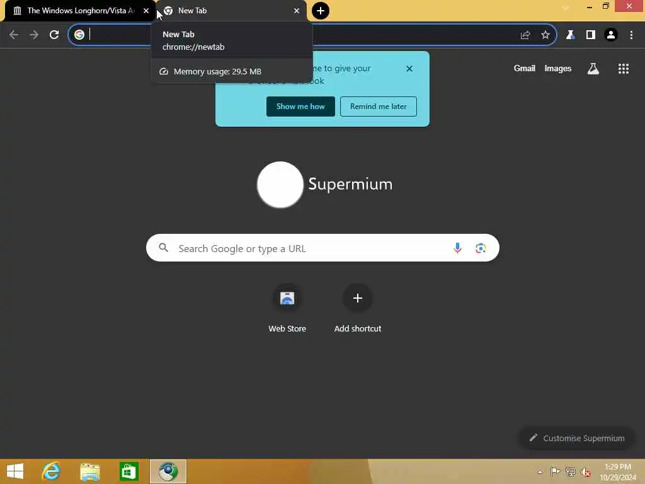645x484 pixels.
Task: Click Supermium taskbar icon
Action: 168,471
